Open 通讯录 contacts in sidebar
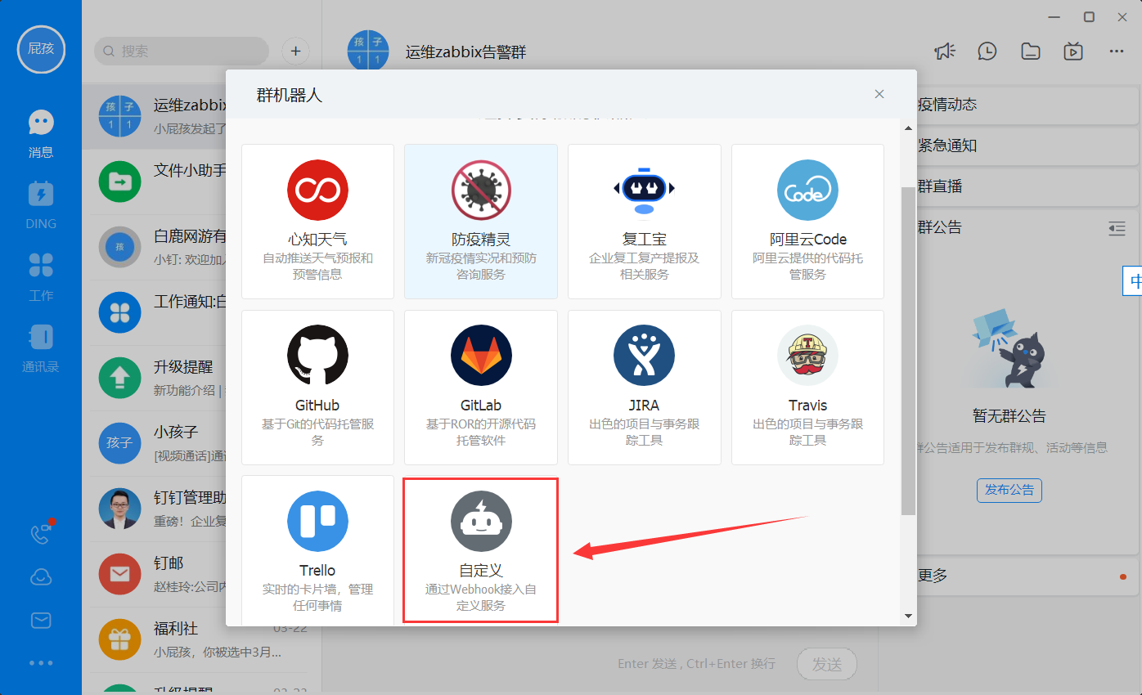Screen dimensions: 1142x695 coord(41,348)
